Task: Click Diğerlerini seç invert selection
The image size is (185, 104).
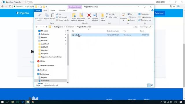Action: 145,20
